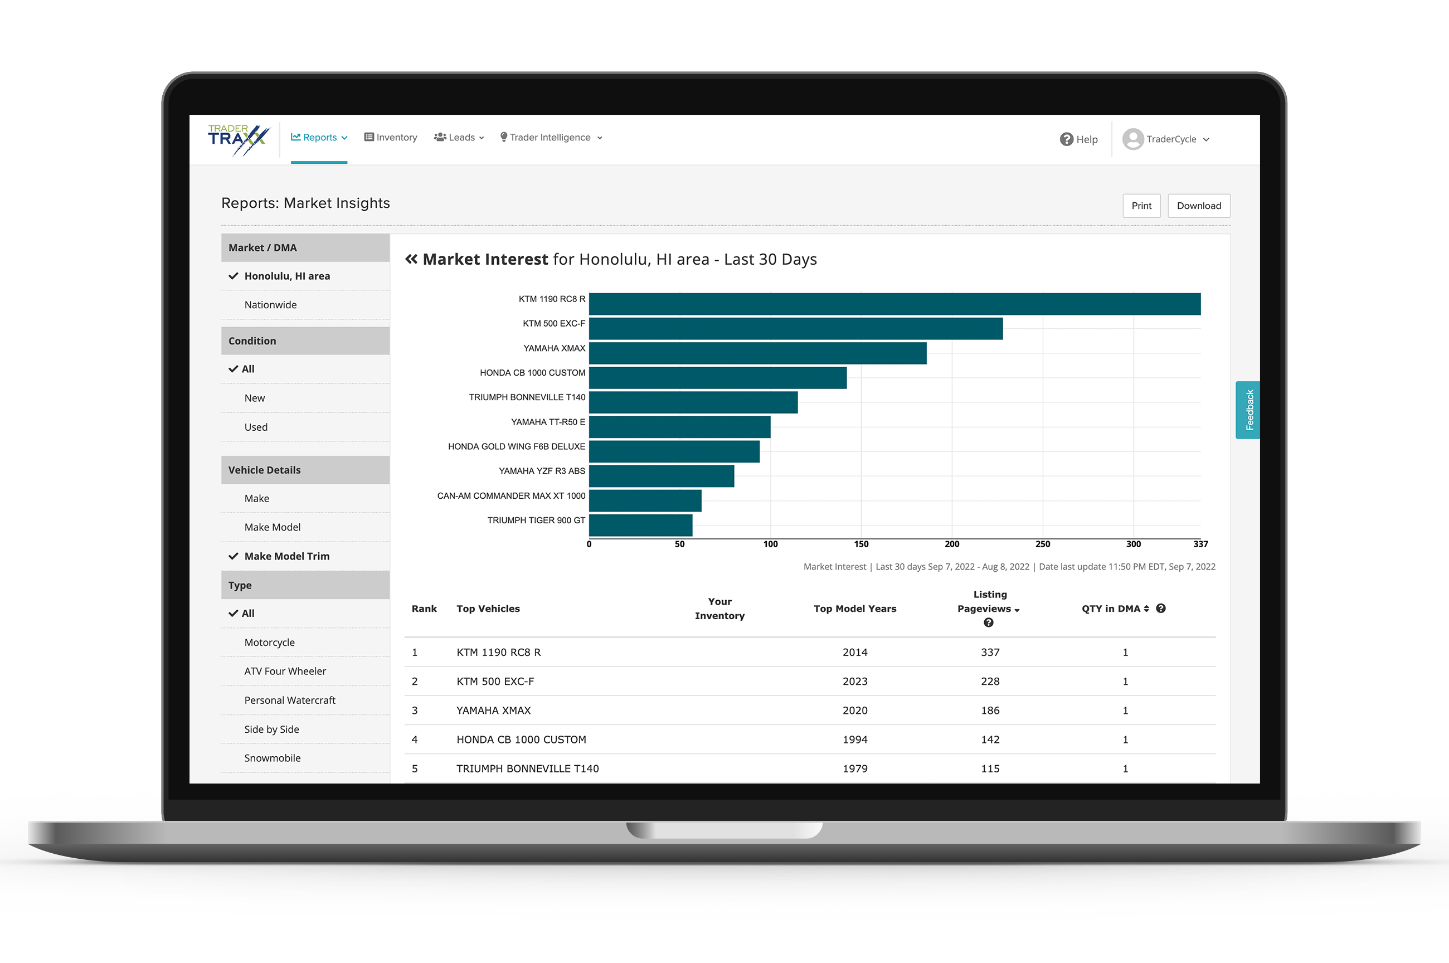Screen dimensions: 1449x963
Task: Go to the Inventory menu item
Action: (391, 138)
